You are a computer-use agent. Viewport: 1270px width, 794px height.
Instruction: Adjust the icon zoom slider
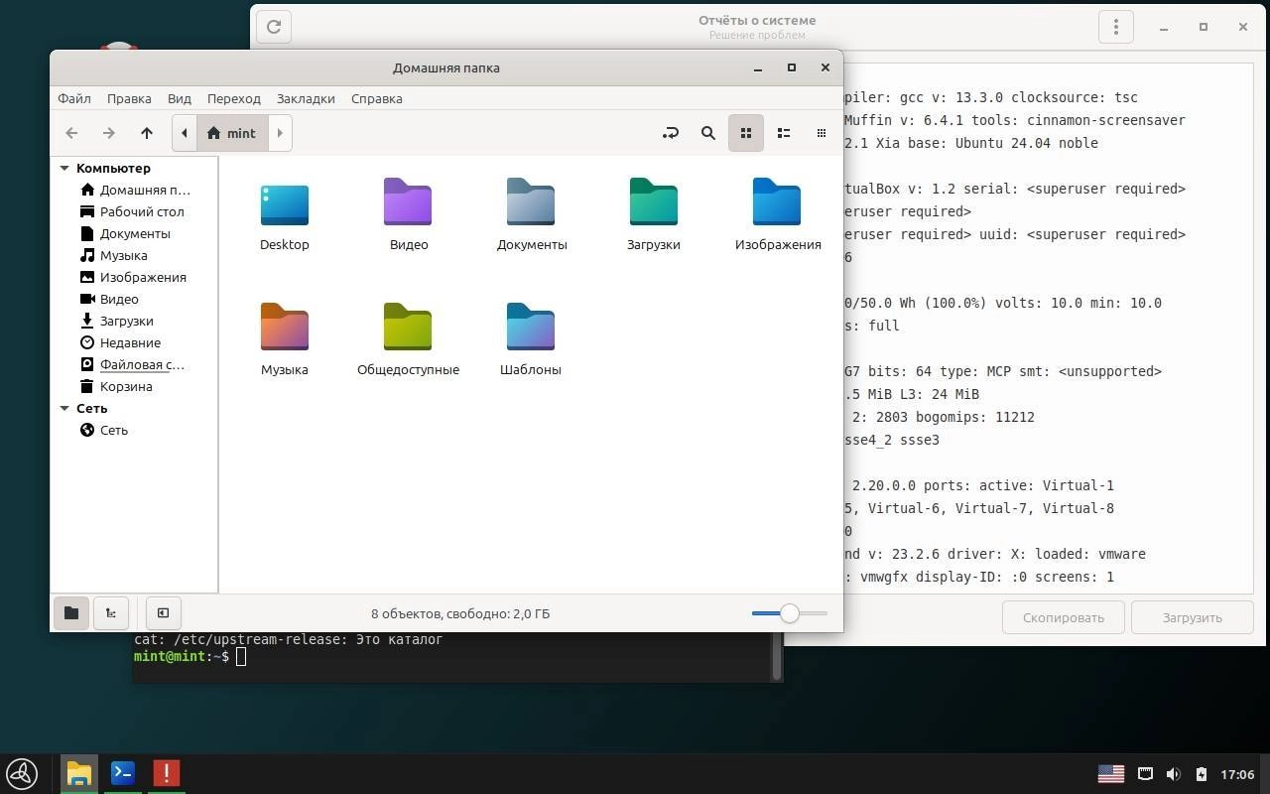point(790,613)
